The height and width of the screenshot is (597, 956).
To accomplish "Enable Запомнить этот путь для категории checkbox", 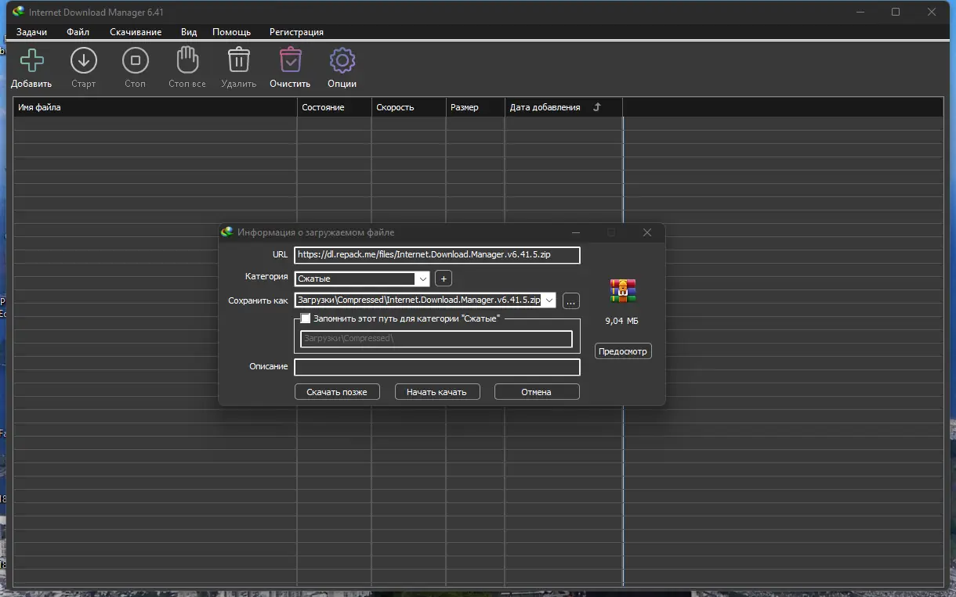I will pos(306,318).
